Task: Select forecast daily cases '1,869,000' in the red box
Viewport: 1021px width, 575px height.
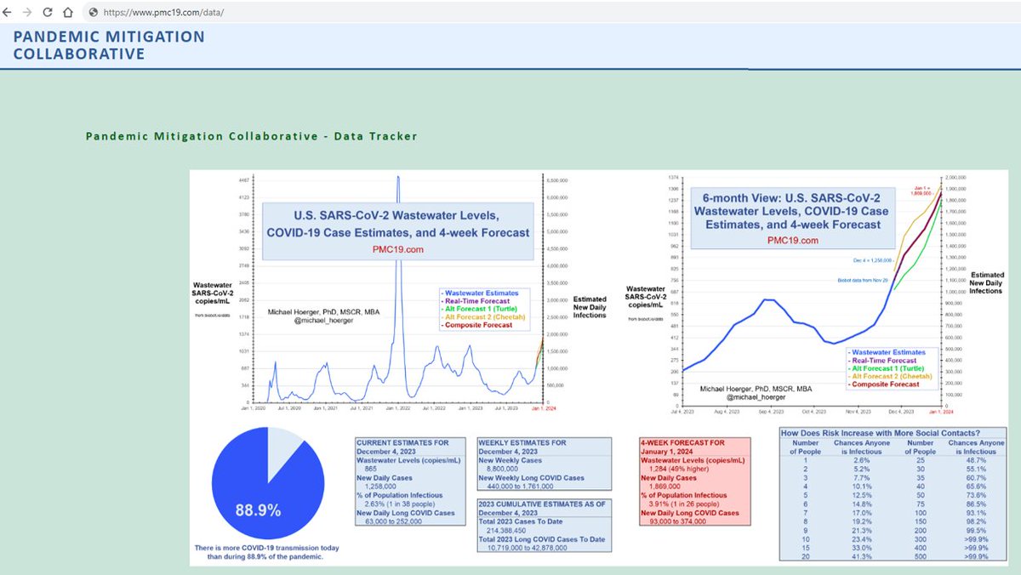Action: pos(665,487)
